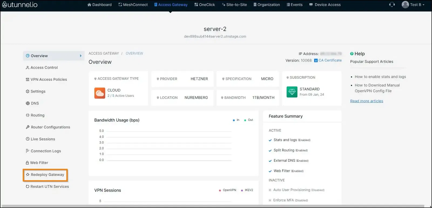Open Events in top navigation

coord(295,5)
